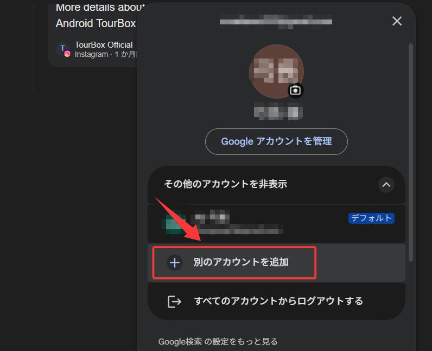Close the Google account panel
Screen dimensions: 432x351
[x=397, y=21]
